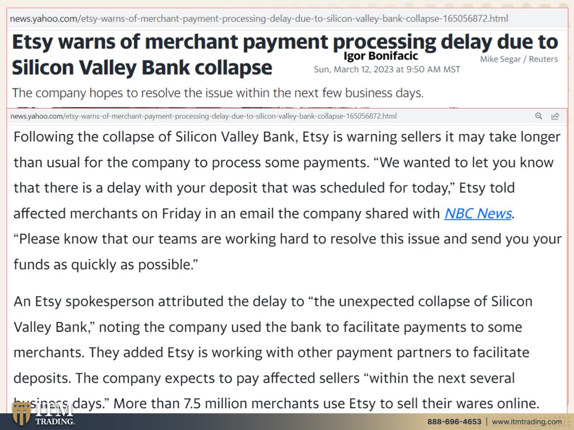Click the top Yahoo news URL bar
Screen dimensions: 574x430
point(288,18)
